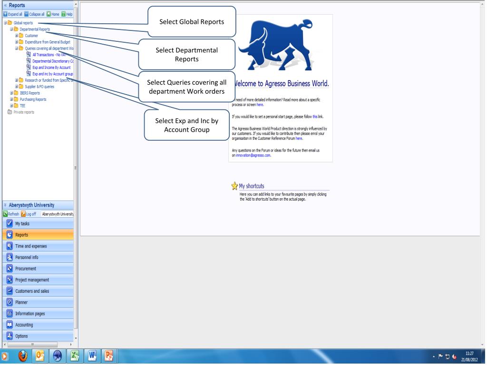Click the Accounting book icon
Screen dimensions: 487x365
point(10,325)
